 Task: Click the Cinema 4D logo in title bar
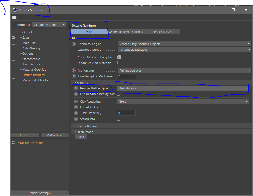coord(15,10)
